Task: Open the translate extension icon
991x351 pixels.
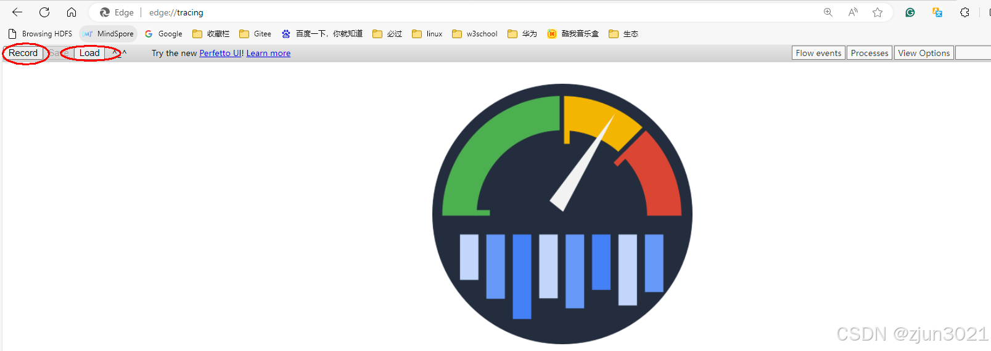Action: [x=937, y=12]
